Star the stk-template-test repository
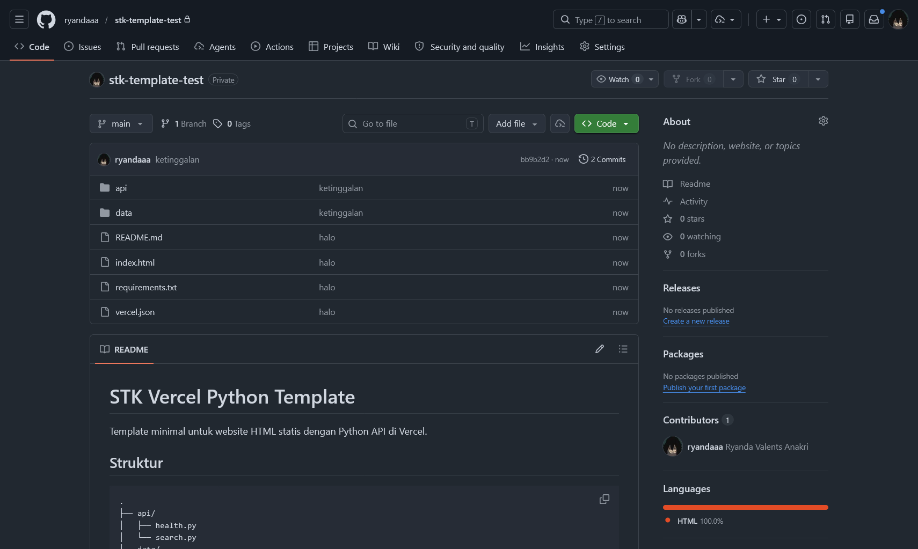The height and width of the screenshot is (549, 918). [x=778, y=79]
